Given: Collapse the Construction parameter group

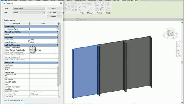Looking at the screenshot, I should pyautogui.click(x=57, y=27).
